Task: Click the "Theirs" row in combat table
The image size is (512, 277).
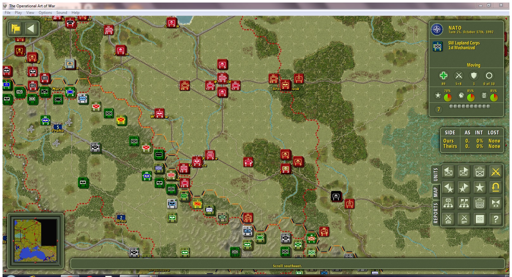Action: point(471,146)
